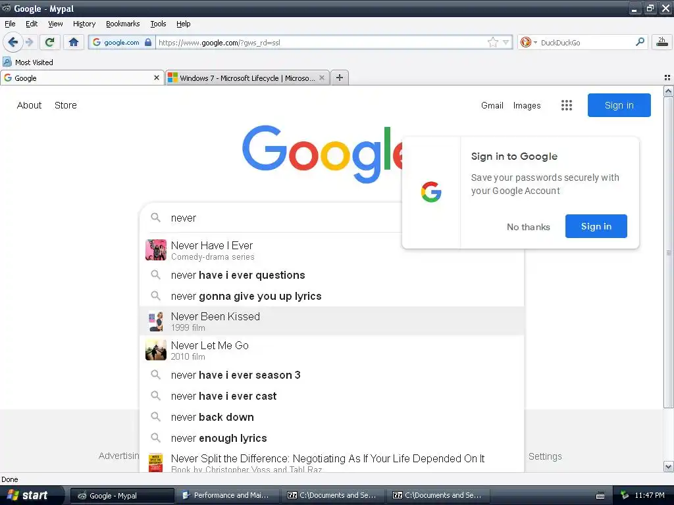Open the Images link
Image resolution: width=674 pixels, height=505 pixels.
click(x=527, y=105)
